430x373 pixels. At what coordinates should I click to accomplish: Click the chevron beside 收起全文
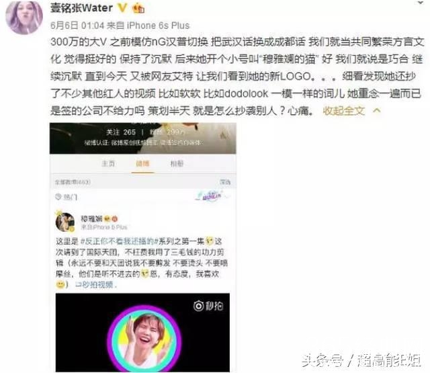click(377, 110)
